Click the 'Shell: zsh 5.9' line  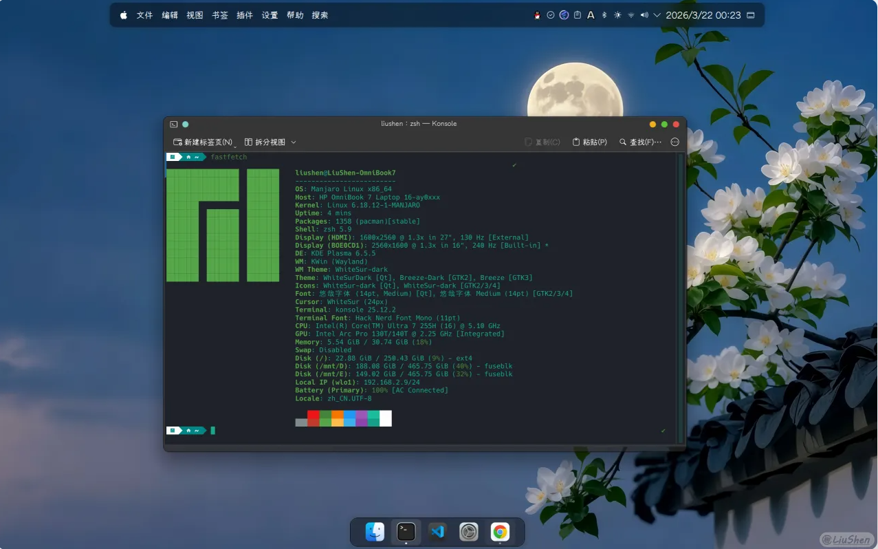pos(323,229)
